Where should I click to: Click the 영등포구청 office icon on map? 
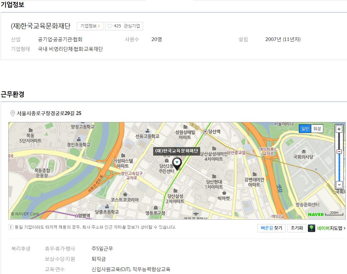tap(156, 208)
